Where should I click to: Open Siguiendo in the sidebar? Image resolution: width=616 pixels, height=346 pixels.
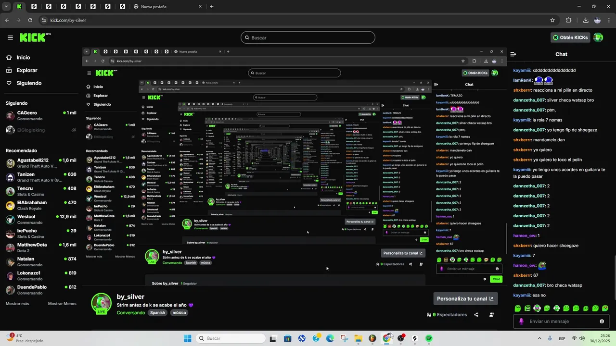coord(24,83)
